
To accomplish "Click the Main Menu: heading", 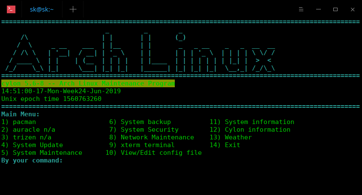I will pos(21,114).
